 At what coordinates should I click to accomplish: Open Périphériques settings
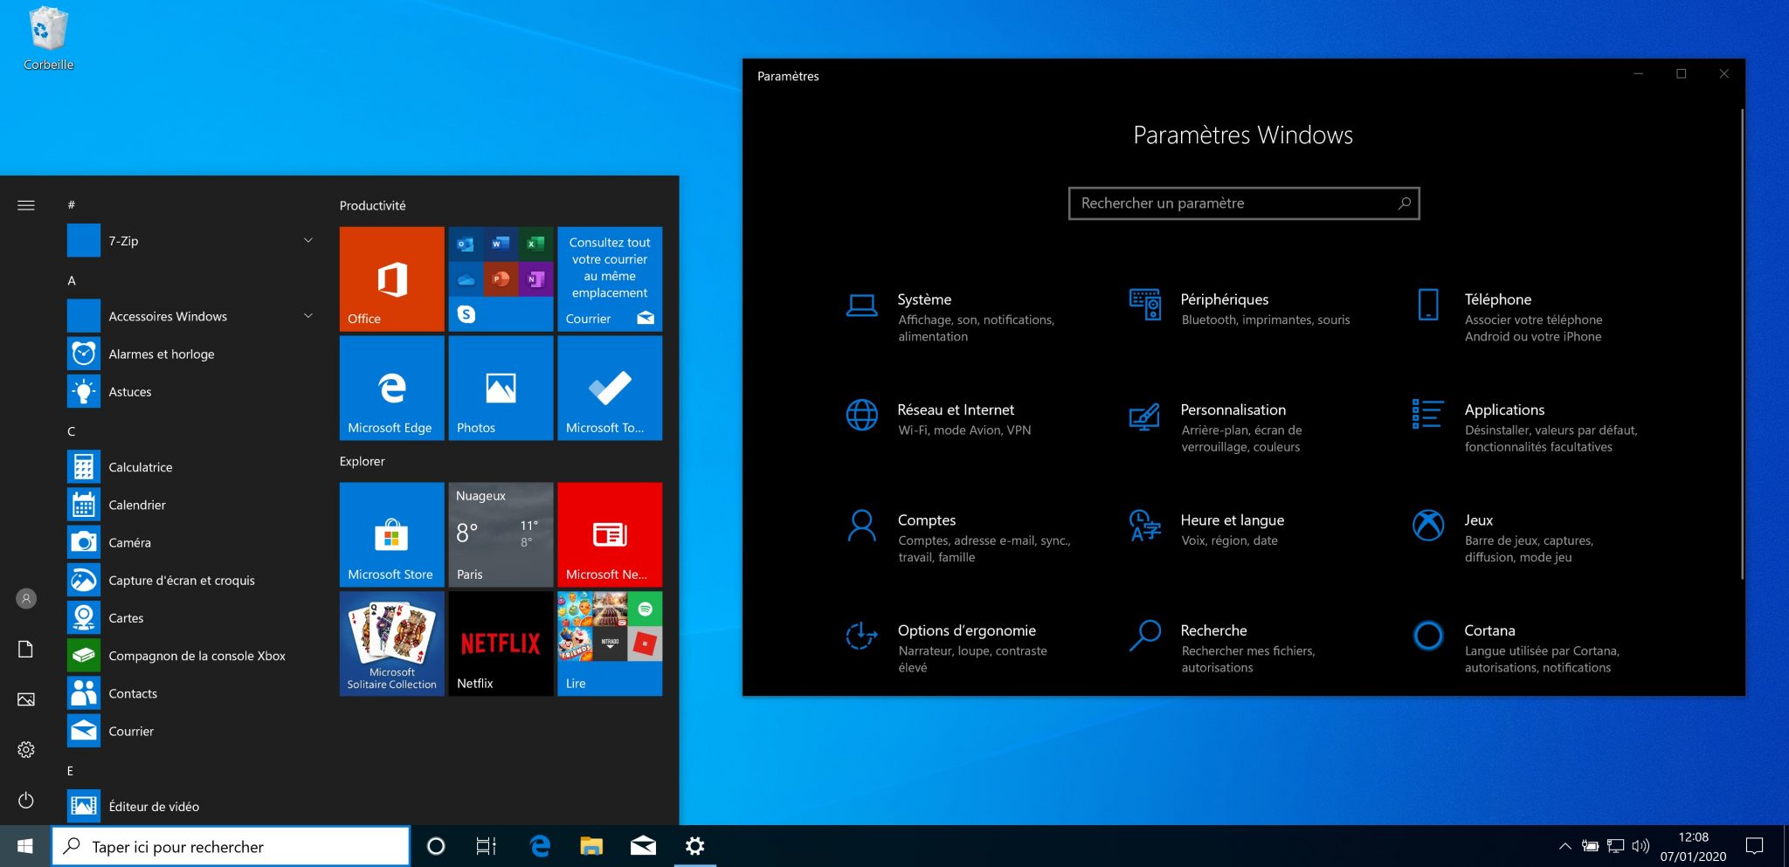(x=1226, y=299)
